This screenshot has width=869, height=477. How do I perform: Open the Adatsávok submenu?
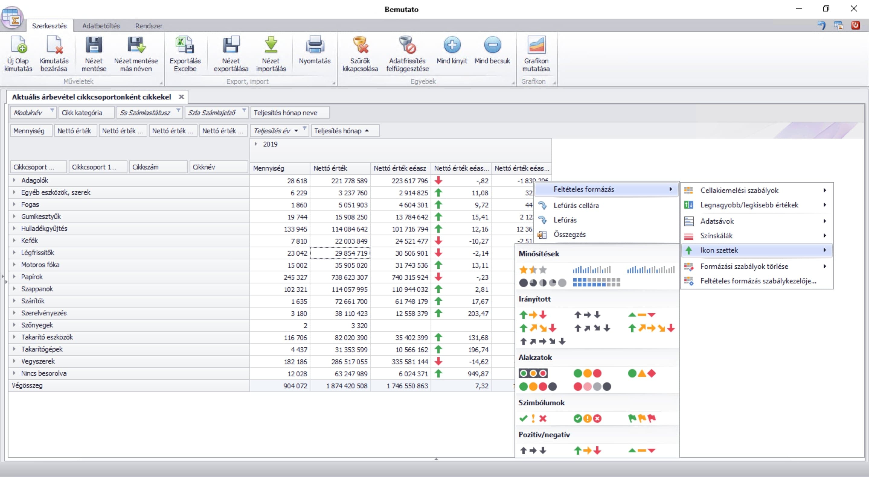pos(757,221)
